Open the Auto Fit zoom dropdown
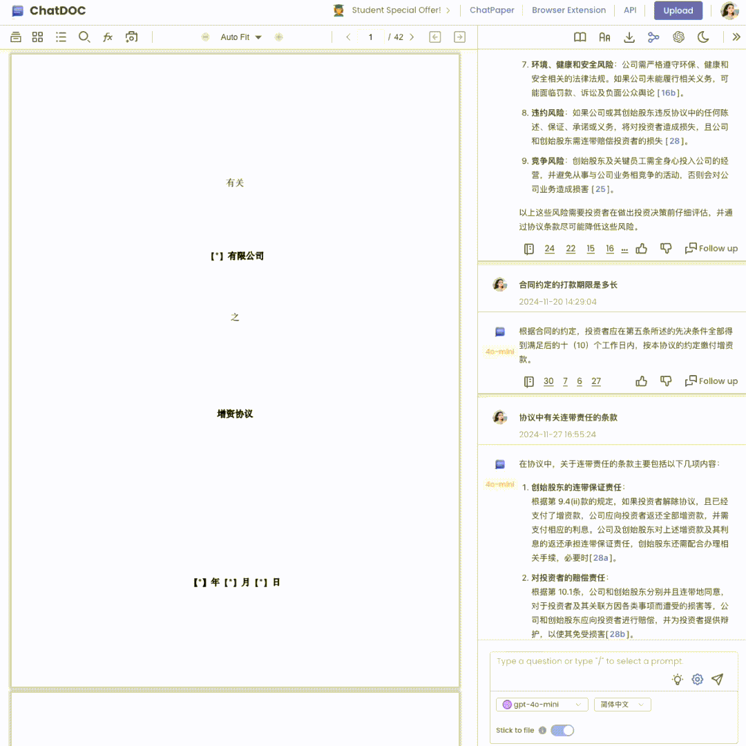This screenshot has width=746, height=746. (241, 37)
